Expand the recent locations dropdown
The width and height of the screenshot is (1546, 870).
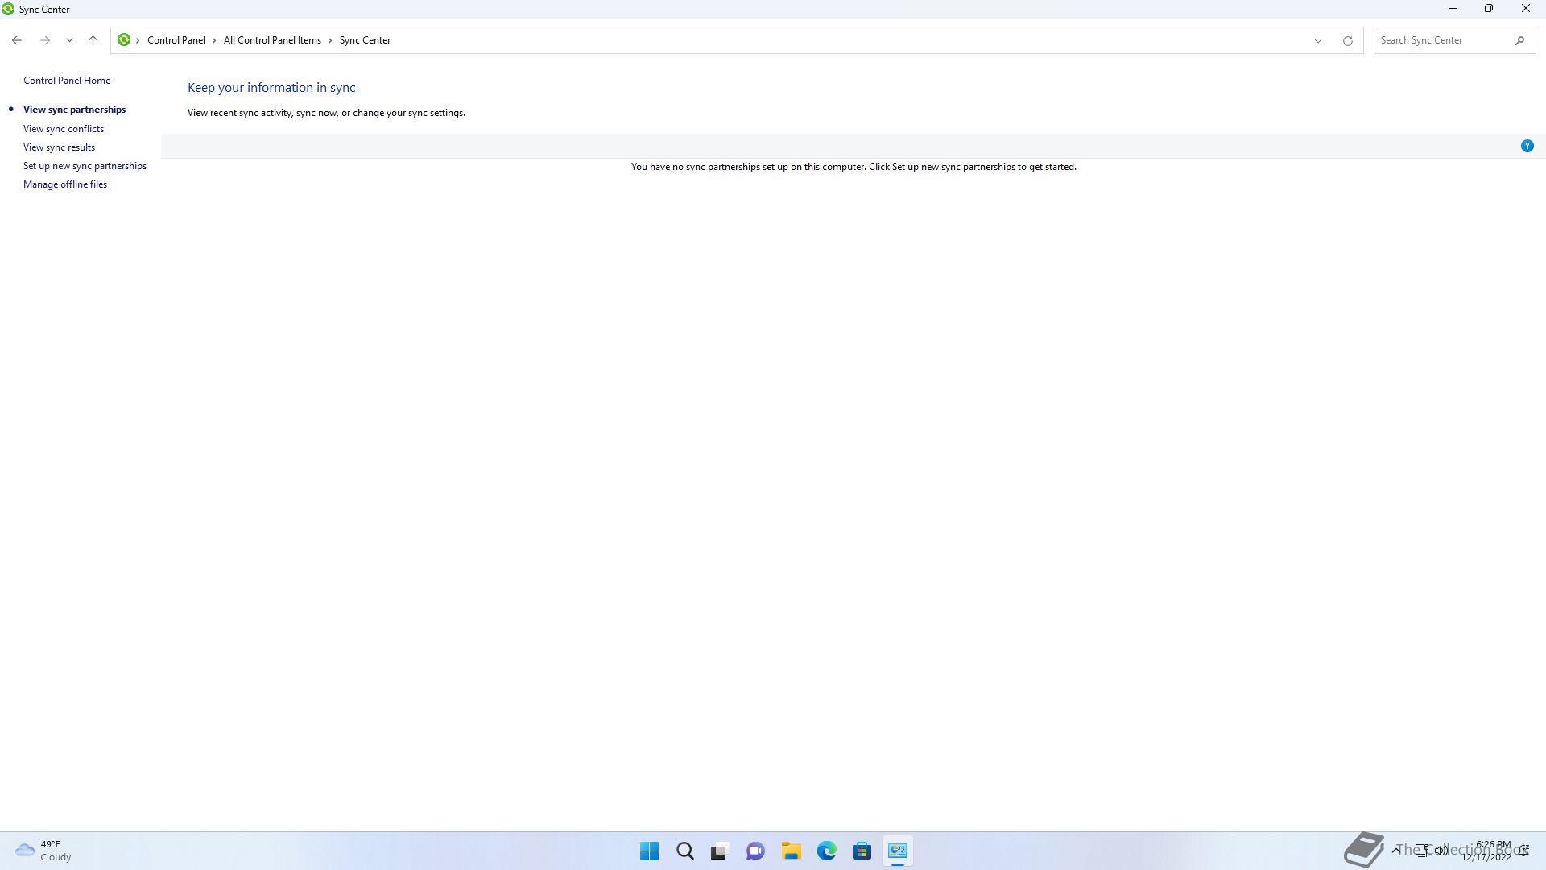point(69,40)
